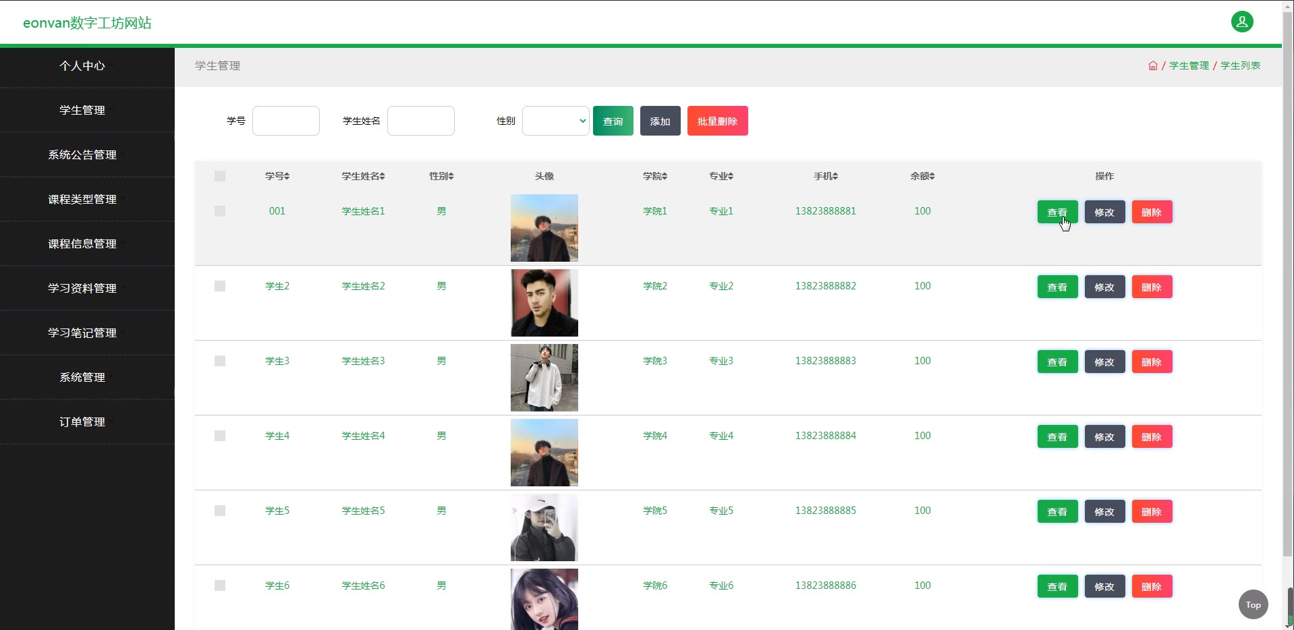The height and width of the screenshot is (630, 1294).
Task: View details of 学生5
Action: point(1057,511)
